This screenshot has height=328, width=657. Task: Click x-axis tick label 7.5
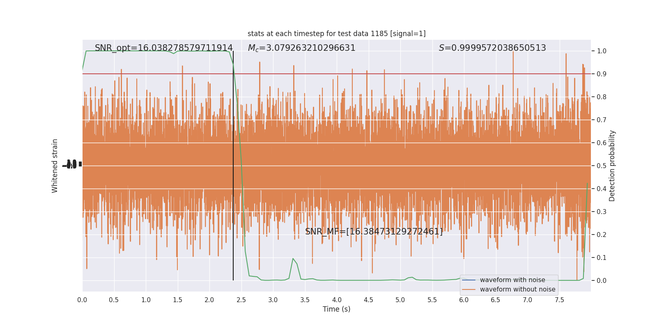(559, 300)
